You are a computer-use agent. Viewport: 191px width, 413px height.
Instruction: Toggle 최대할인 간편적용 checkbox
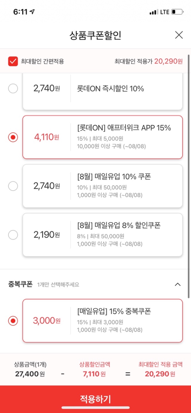[13, 61]
